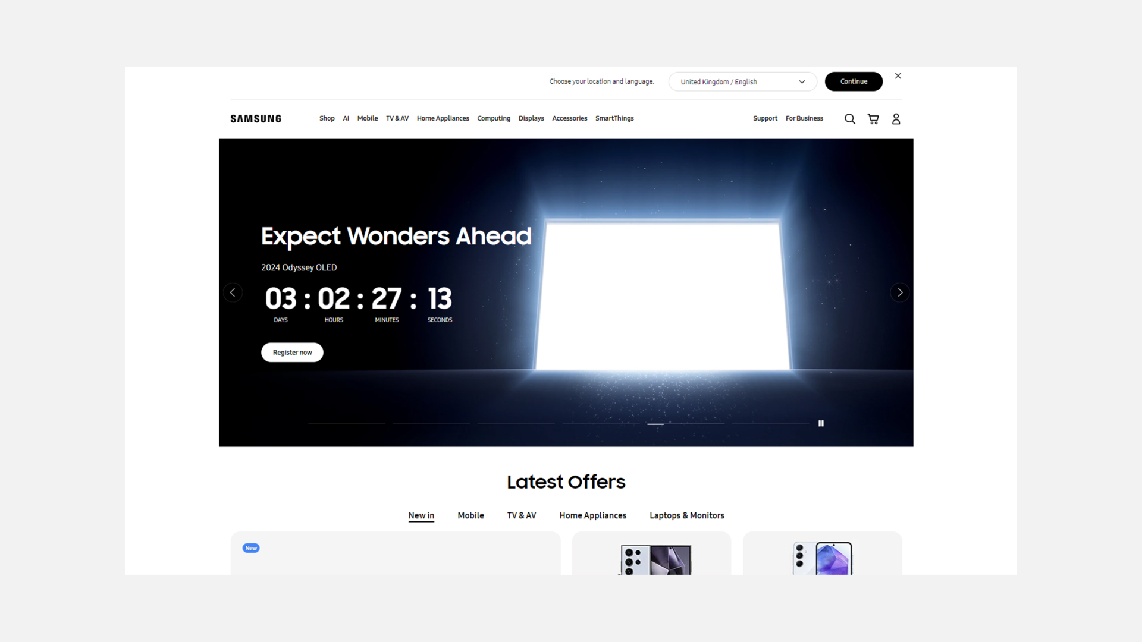Open the Galaxy phone offer thumbnail
Screen dimensions: 1142x642
655,559
